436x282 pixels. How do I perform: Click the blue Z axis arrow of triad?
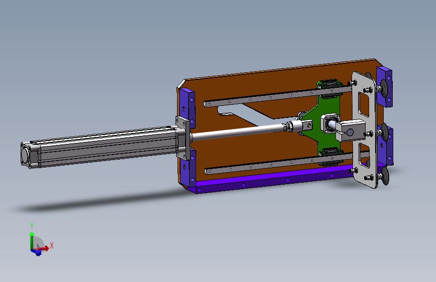tap(37, 252)
